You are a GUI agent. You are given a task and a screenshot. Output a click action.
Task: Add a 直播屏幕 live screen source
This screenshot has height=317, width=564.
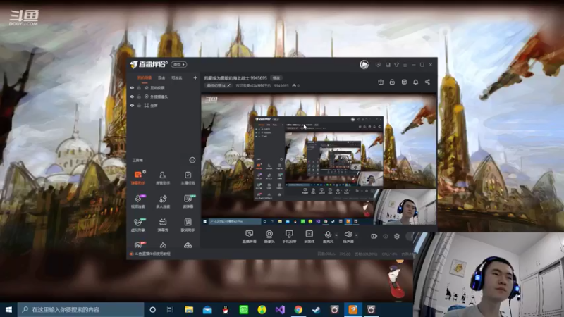[x=250, y=237]
